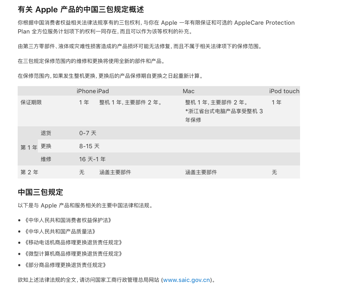Viewport: 340px width, 289px height.
Task: Click the 更换 row label
Action: pyautogui.click(x=46, y=146)
